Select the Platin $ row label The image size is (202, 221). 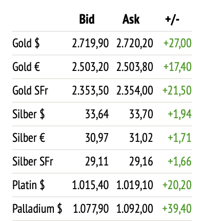click(x=29, y=185)
